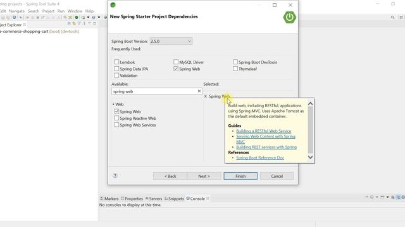Viewport: 405px width, 227px height.
Task: Open Building a RESTful Web Service guide link
Action: point(264,131)
